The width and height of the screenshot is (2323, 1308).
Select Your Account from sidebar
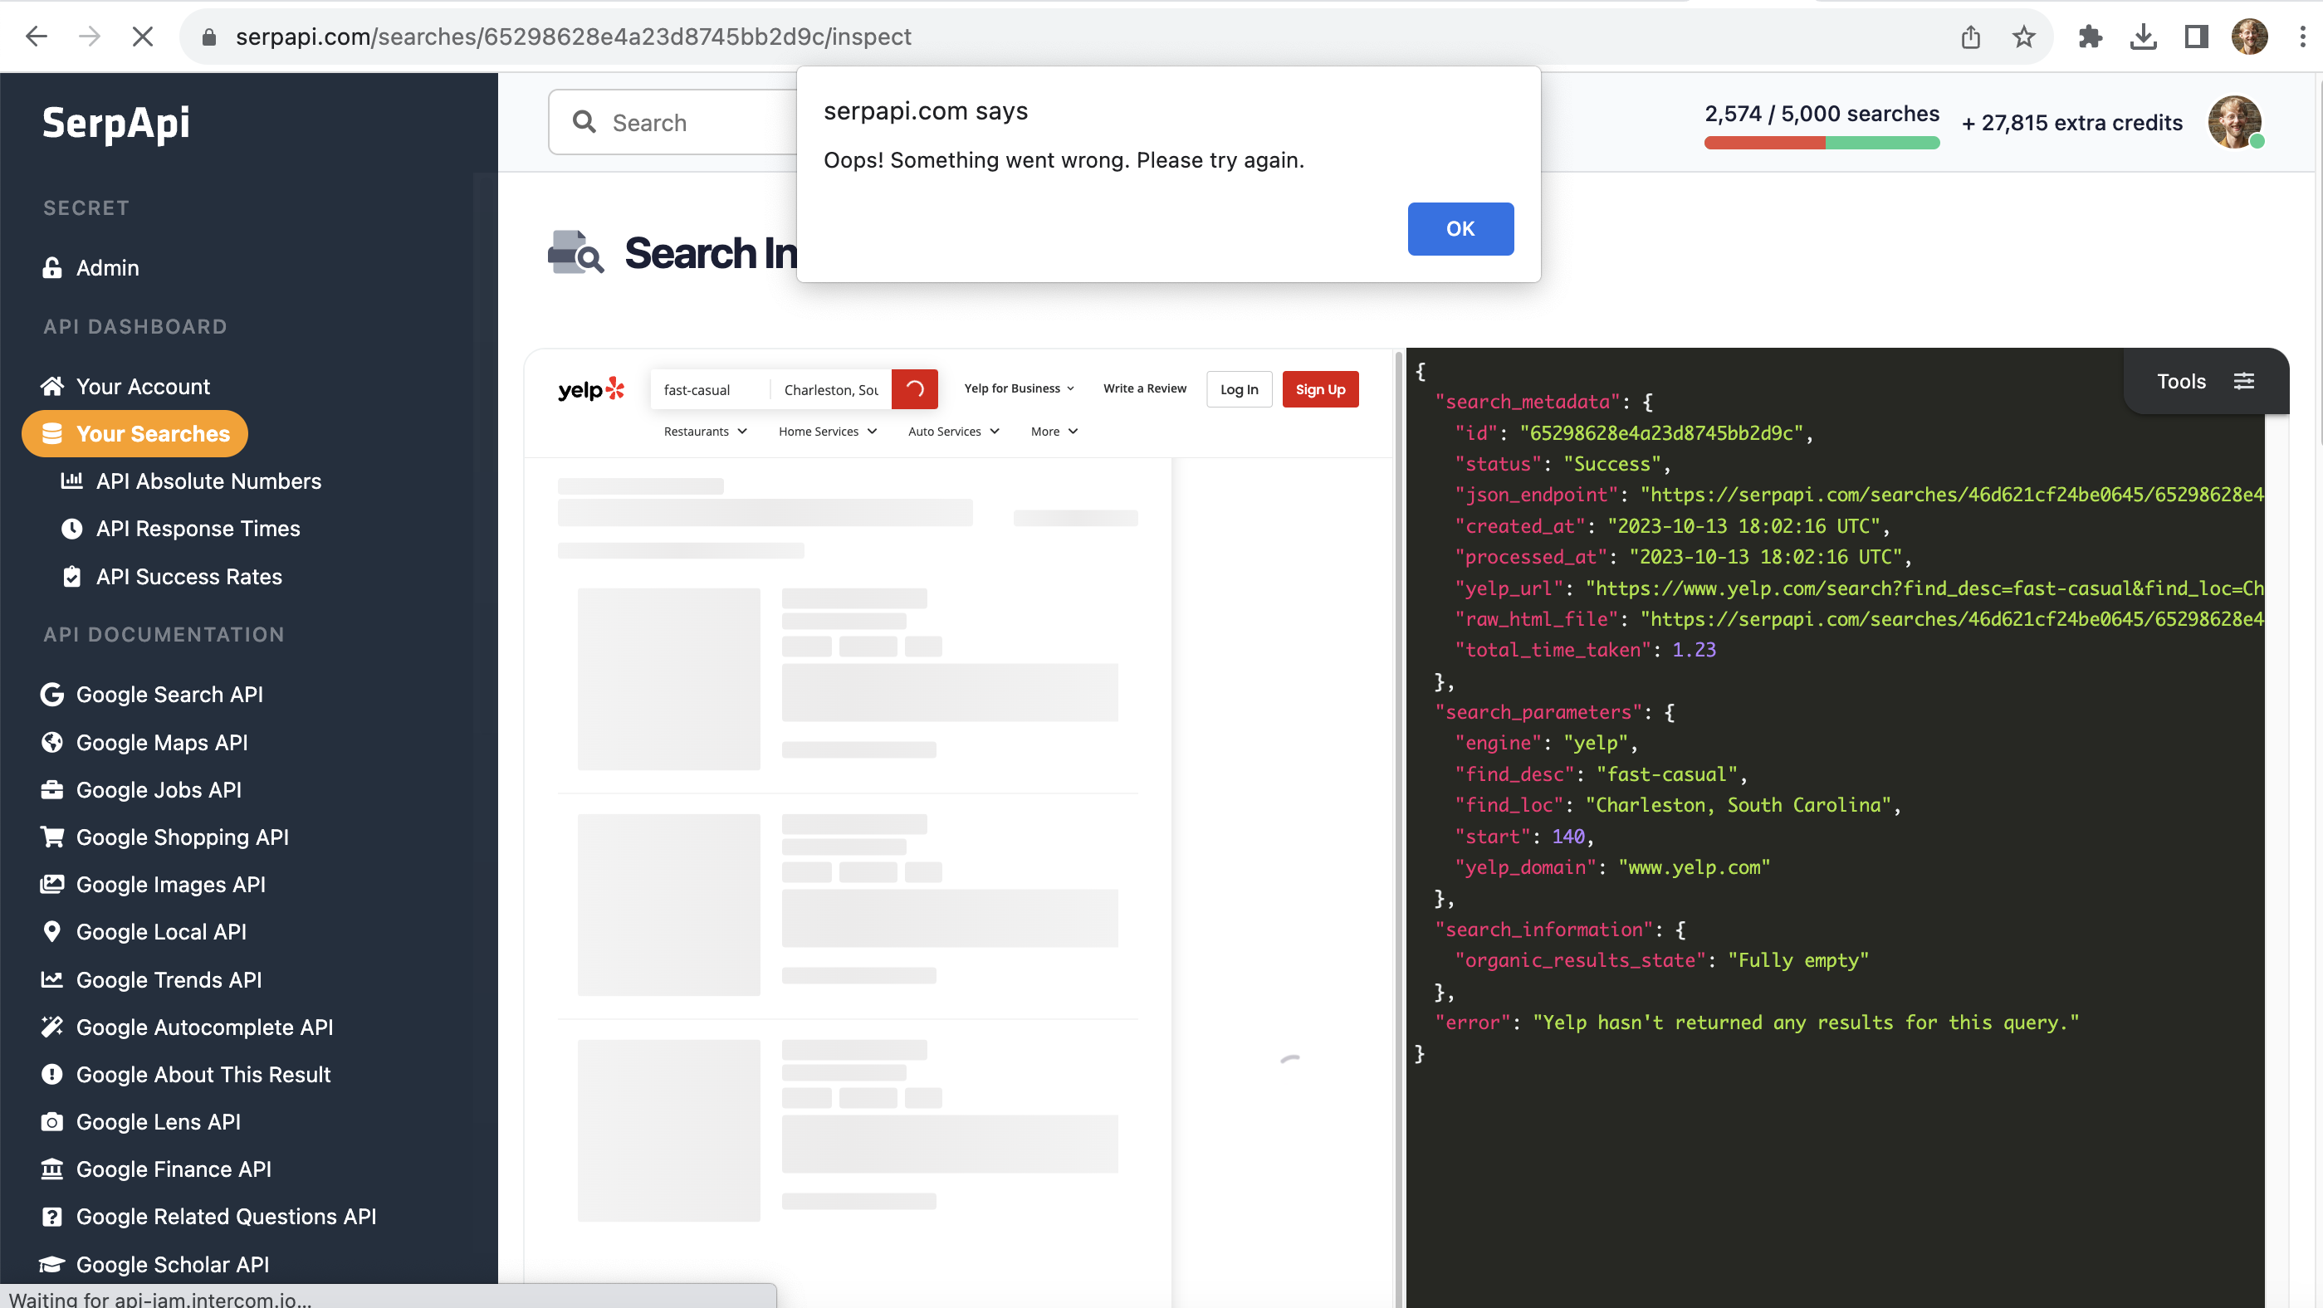tap(142, 386)
